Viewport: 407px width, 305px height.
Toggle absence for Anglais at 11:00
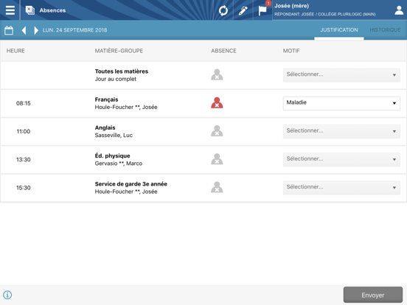(217, 130)
